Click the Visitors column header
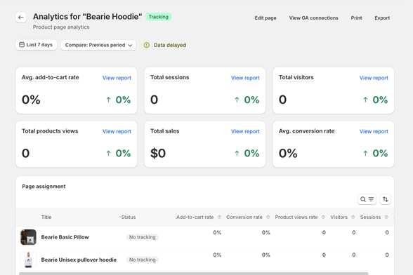This screenshot has width=413, height=275. coord(339,217)
